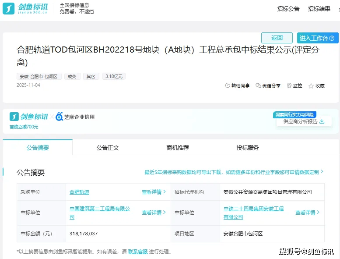Click the 剑鱼标讯 logo in header
This screenshot has width=340, height=259.
(26, 8)
